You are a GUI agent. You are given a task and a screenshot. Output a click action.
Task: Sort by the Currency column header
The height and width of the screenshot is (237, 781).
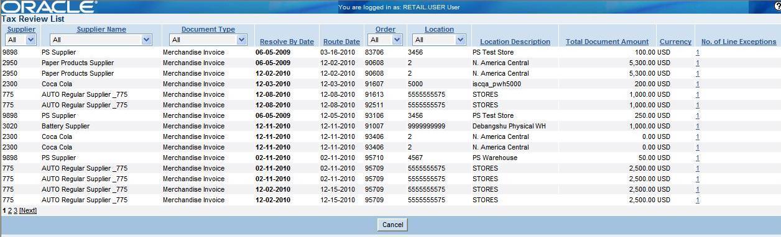point(675,42)
